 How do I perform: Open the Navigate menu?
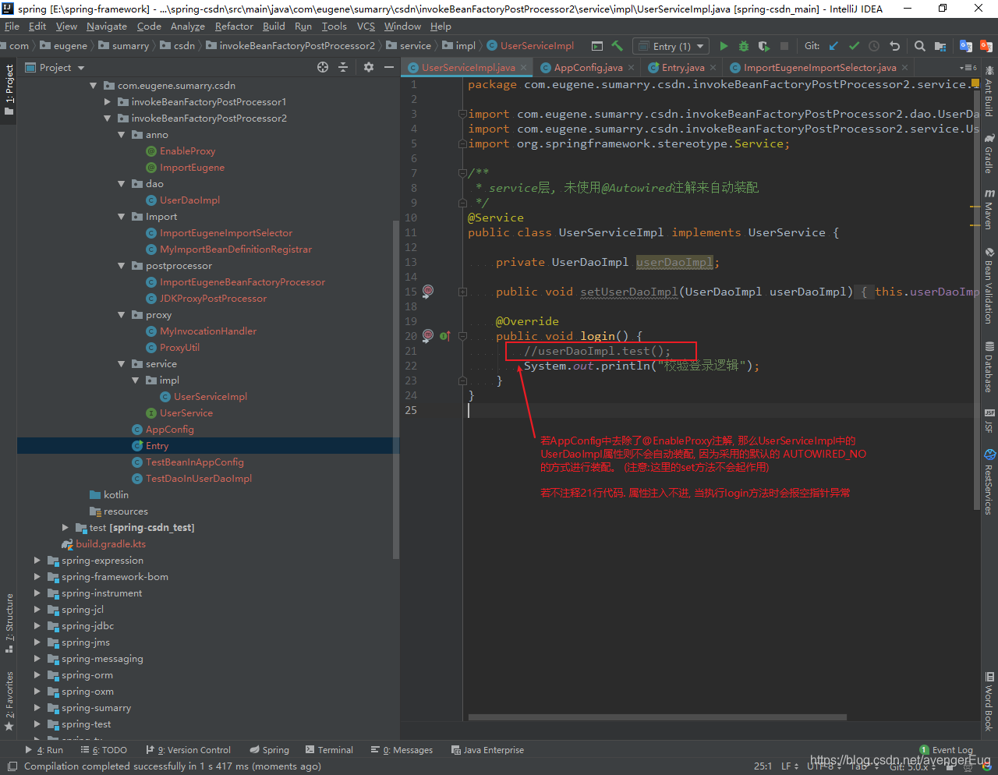(107, 26)
